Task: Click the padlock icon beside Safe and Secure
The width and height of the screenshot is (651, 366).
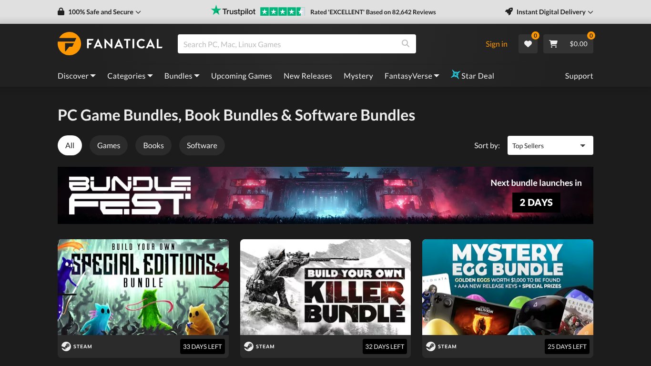Action: click(x=61, y=11)
